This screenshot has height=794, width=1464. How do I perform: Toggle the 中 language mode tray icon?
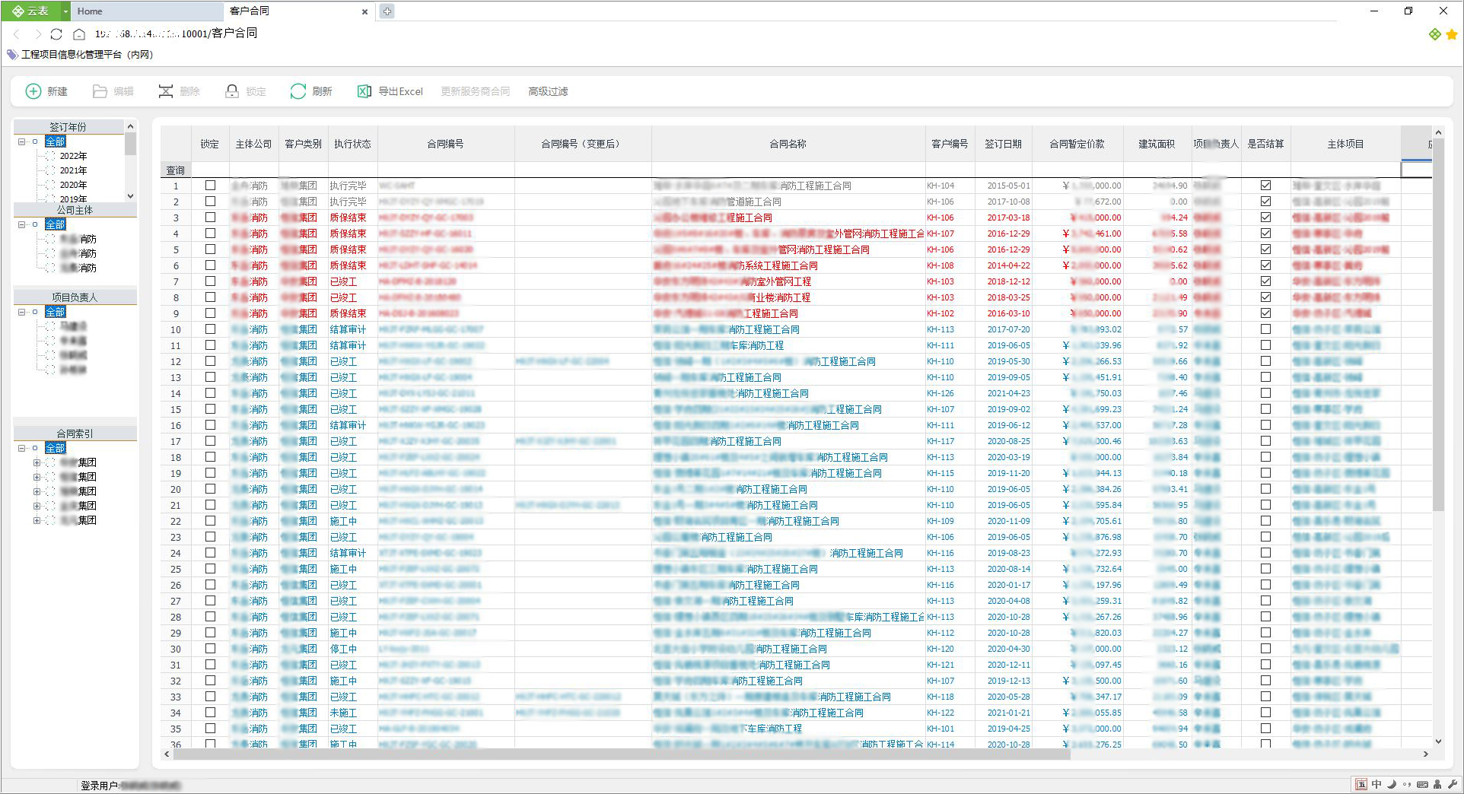coord(1376,784)
